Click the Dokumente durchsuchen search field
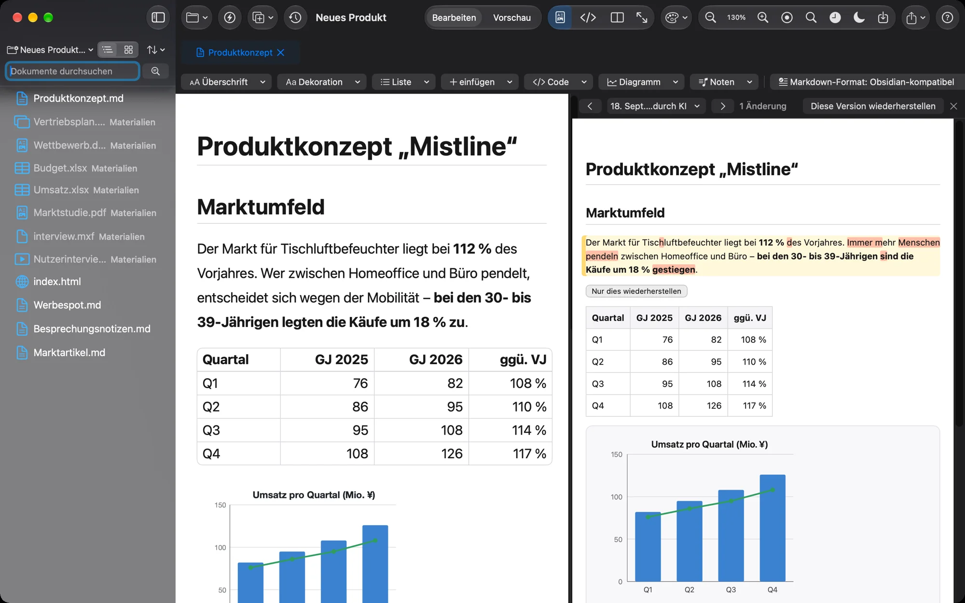Screen dimensions: 965x603 point(73,71)
